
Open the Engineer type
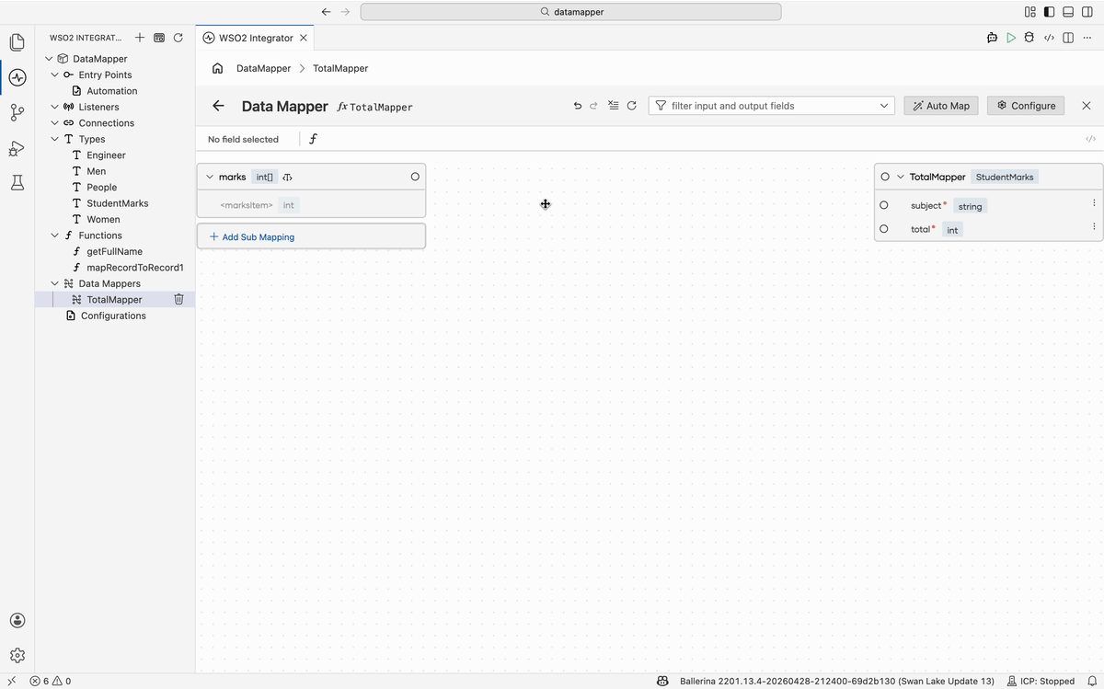(x=106, y=155)
